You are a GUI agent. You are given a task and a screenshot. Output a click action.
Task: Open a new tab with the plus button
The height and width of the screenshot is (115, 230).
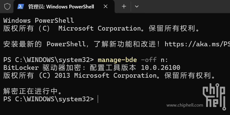click(x=124, y=6)
